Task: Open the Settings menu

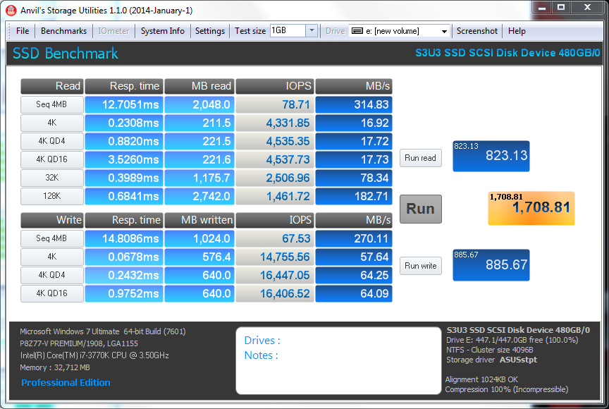Action: (x=210, y=31)
